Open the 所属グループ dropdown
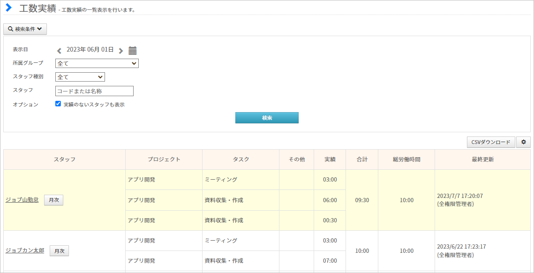 pos(97,63)
